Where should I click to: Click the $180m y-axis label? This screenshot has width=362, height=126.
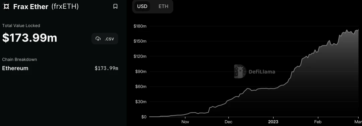tap(140, 26)
